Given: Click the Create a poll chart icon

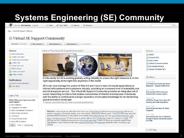Looking at the screenshot, I should coord(10,63).
